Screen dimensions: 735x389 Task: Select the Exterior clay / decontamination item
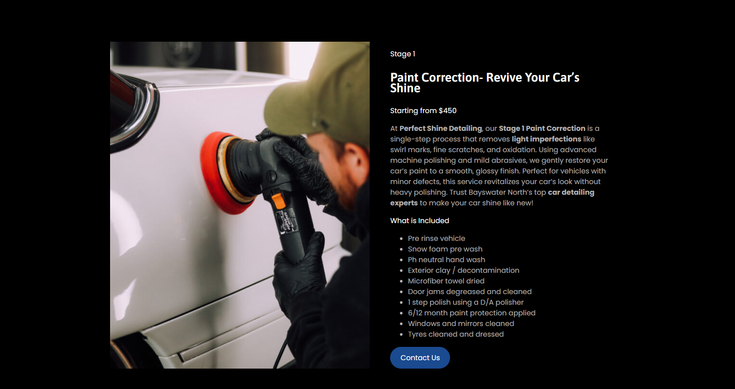pos(463,271)
